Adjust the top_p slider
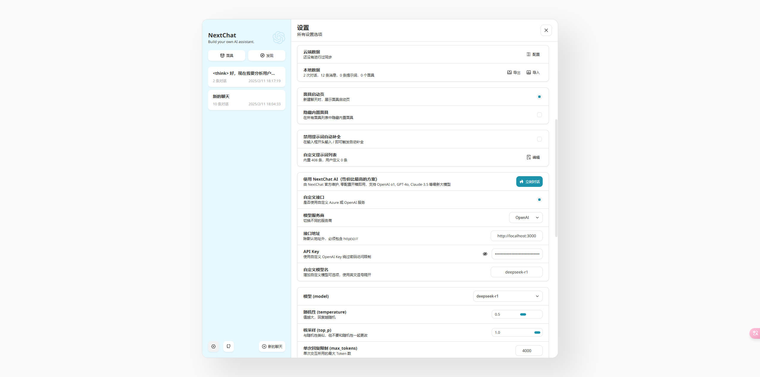760x377 pixels. 537,333
